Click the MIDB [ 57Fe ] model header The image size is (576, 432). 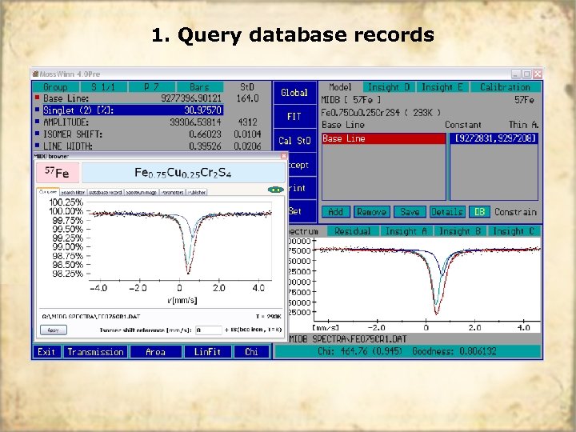[x=351, y=99]
